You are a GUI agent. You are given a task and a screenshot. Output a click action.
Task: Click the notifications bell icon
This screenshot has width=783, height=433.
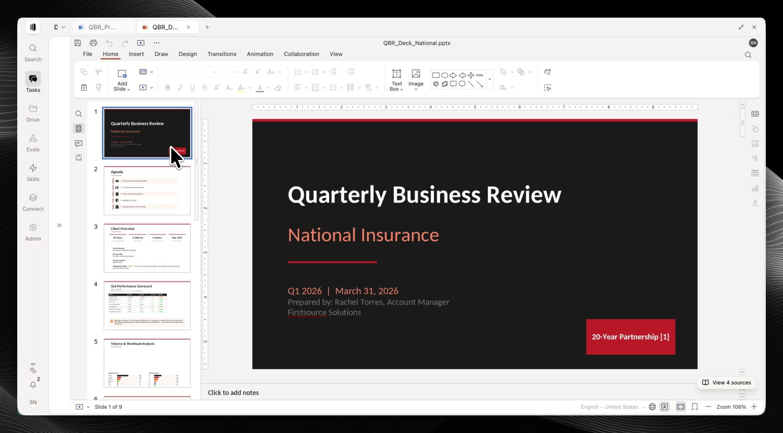click(33, 385)
